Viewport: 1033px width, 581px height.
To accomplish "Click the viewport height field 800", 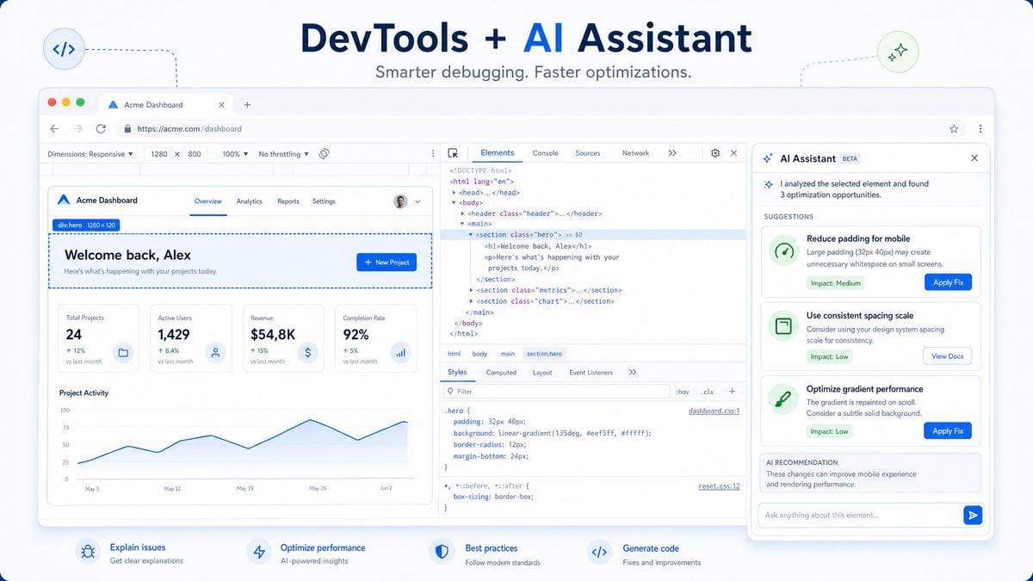I will pyautogui.click(x=195, y=154).
